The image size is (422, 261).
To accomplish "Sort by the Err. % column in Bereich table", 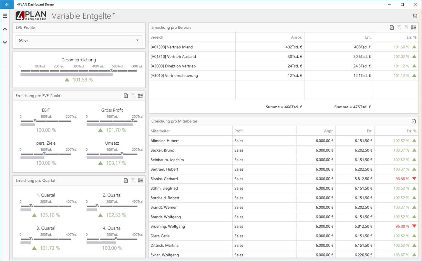I will pyautogui.click(x=396, y=37).
